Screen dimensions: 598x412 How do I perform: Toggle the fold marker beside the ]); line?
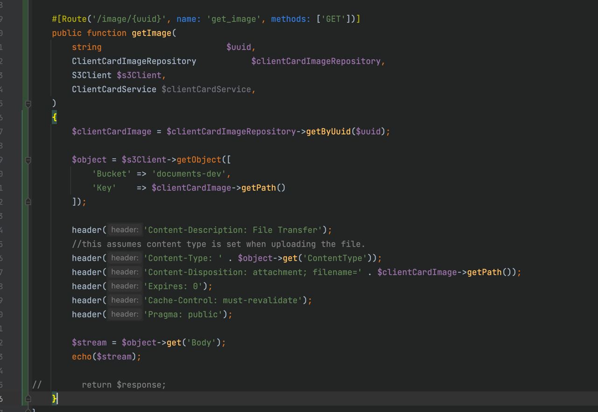tap(28, 202)
